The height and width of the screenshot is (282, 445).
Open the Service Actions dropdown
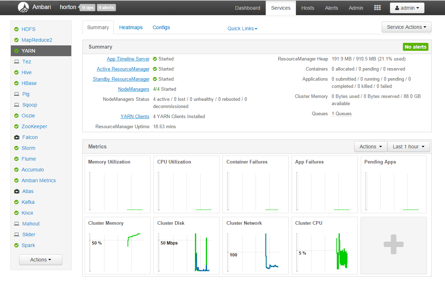406,27
